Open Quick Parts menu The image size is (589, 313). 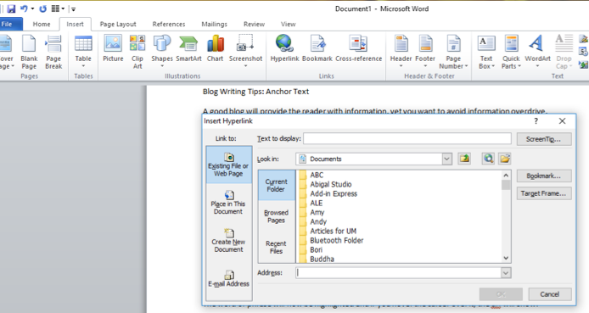pyautogui.click(x=511, y=52)
